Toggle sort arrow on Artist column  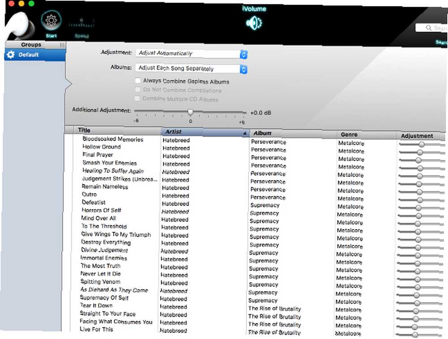pyautogui.click(x=245, y=133)
